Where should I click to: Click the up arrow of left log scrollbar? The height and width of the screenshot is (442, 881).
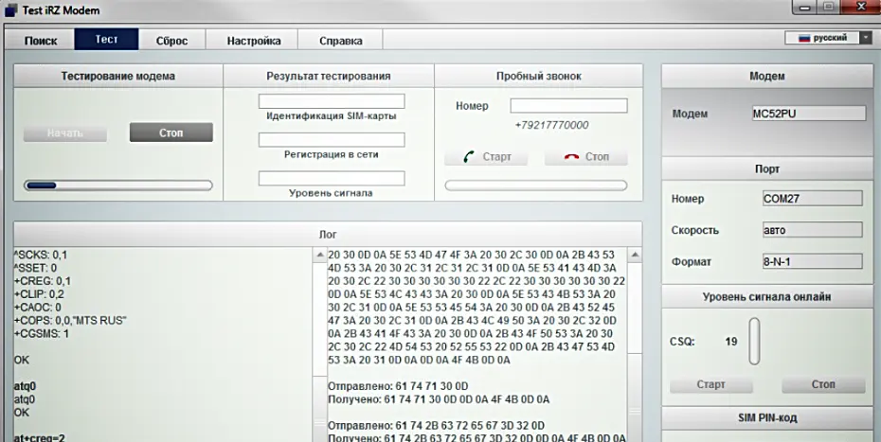[319, 256]
